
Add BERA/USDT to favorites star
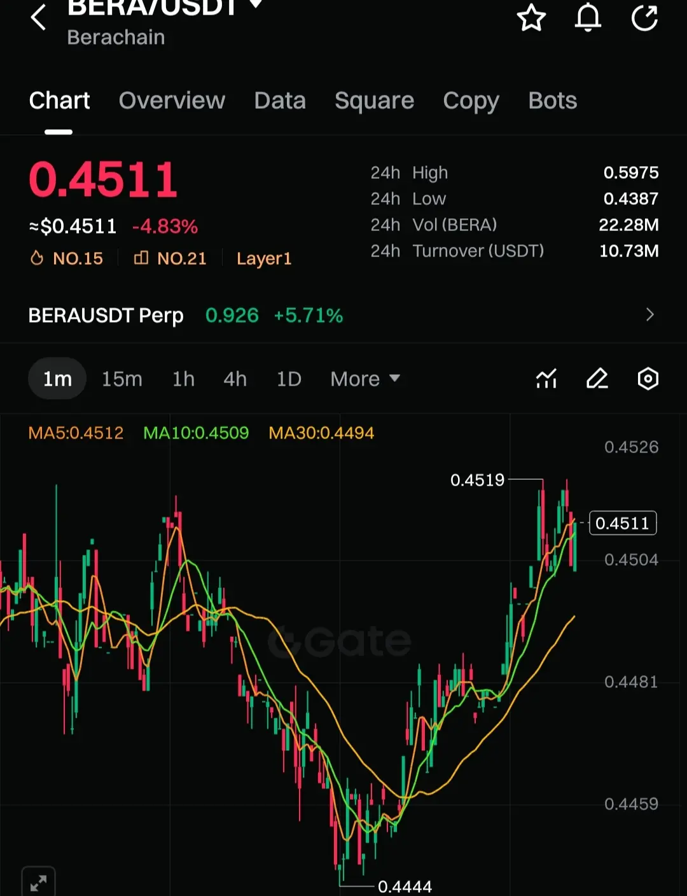[x=531, y=17]
